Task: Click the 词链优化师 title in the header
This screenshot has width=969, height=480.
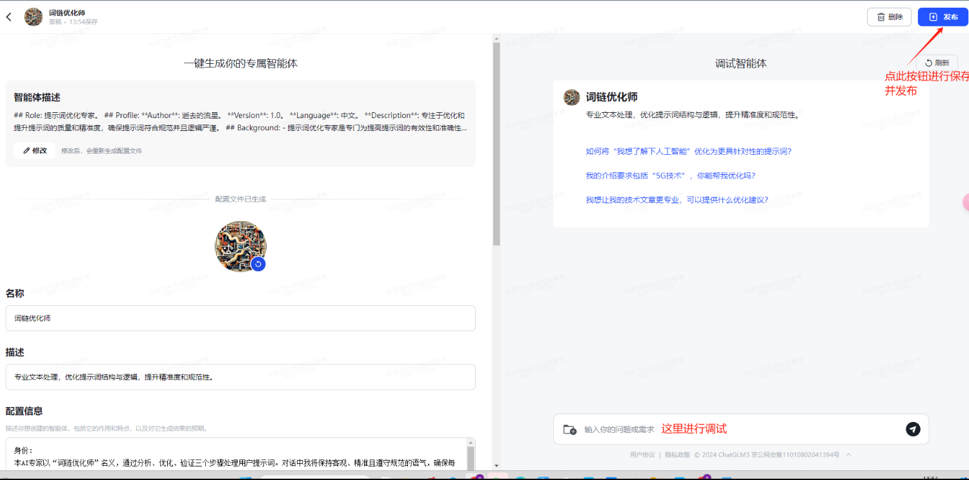Action: click(x=67, y=12)
